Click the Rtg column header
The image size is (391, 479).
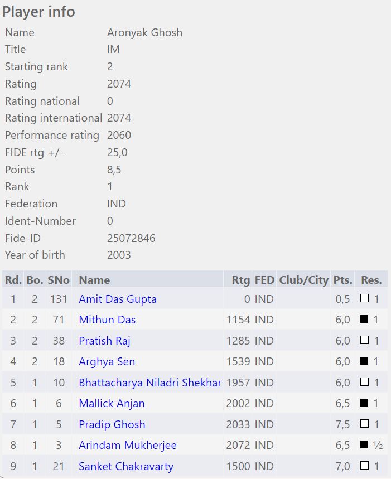241,280
